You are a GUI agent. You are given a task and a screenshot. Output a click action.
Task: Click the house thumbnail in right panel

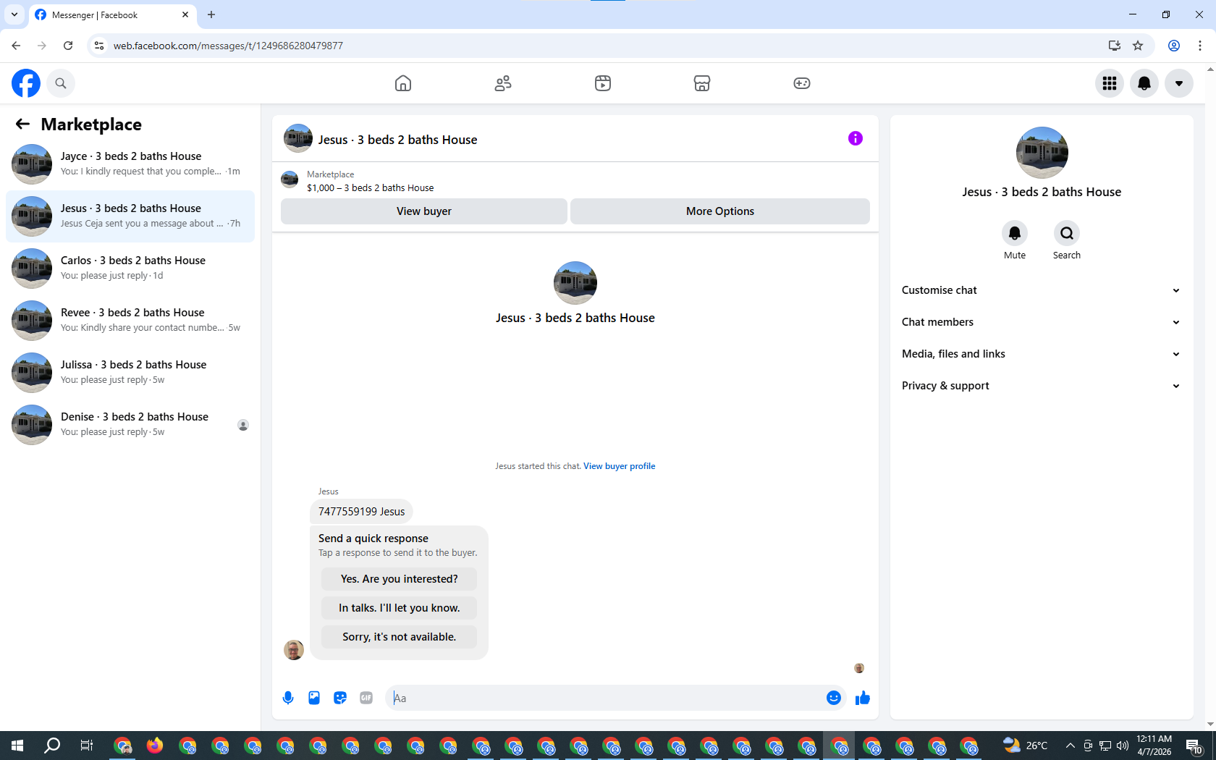click(1042, 153)
